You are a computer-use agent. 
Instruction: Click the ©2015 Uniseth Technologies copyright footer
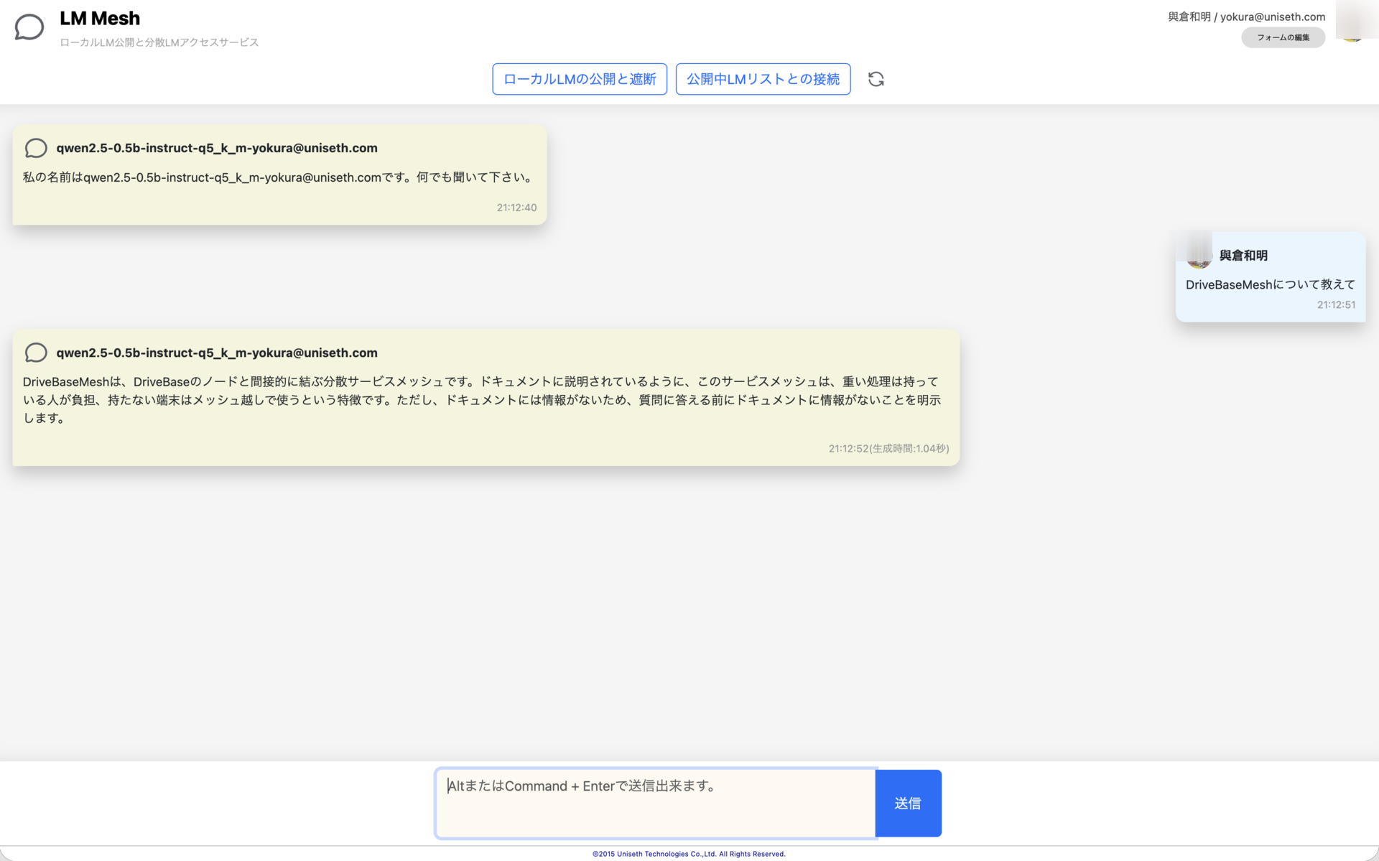[689, 854]
